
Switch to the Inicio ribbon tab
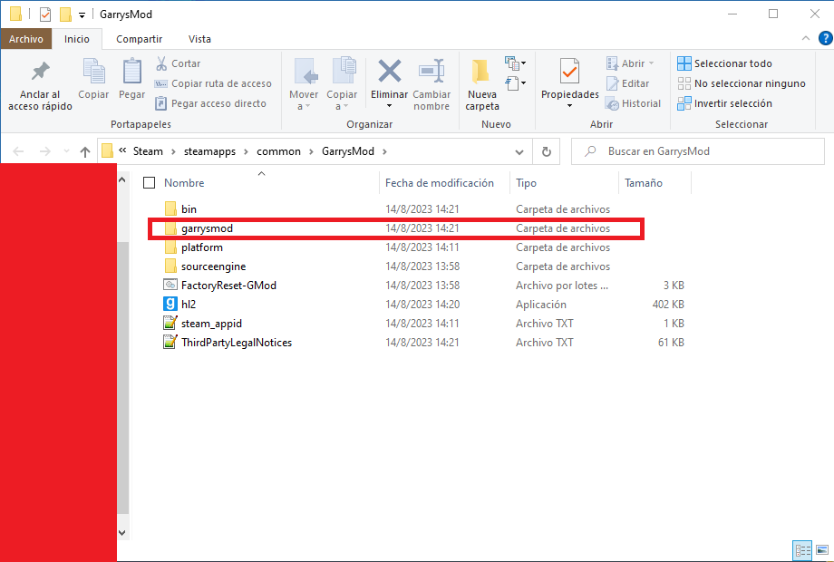tap(76, 39)
